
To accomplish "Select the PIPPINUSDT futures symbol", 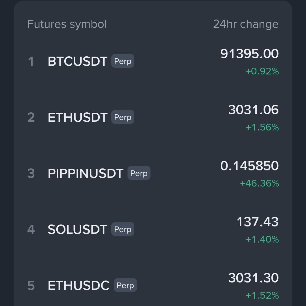I will 85,174.
